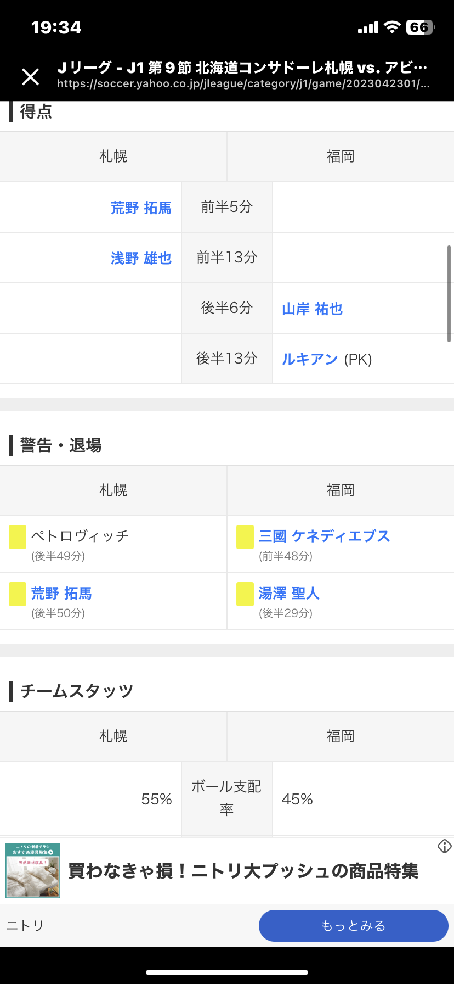
Task: Open ルキアン player page
Action: 310,360
